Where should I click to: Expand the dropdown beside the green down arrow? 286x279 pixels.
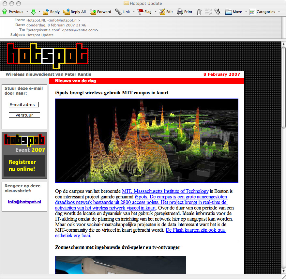coord(39,11)
